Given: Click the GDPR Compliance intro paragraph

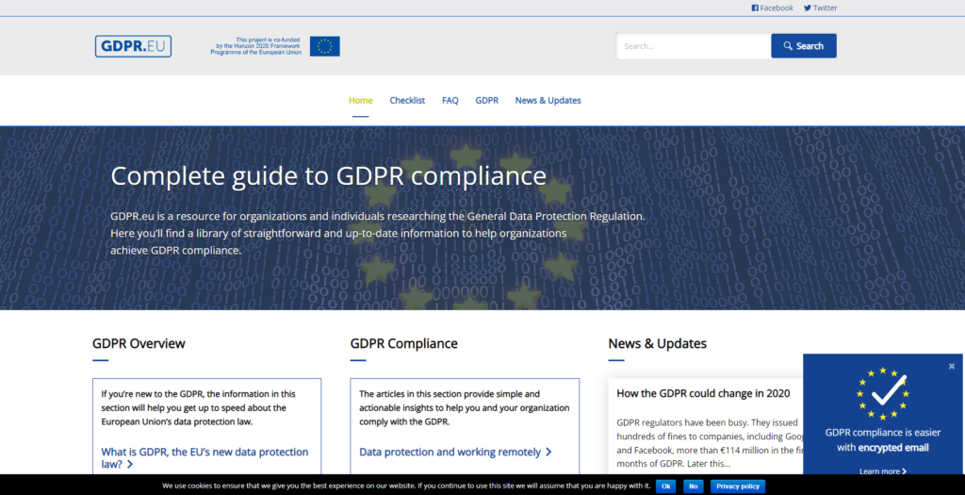Looking at the screenshot, I should [464, 407].
